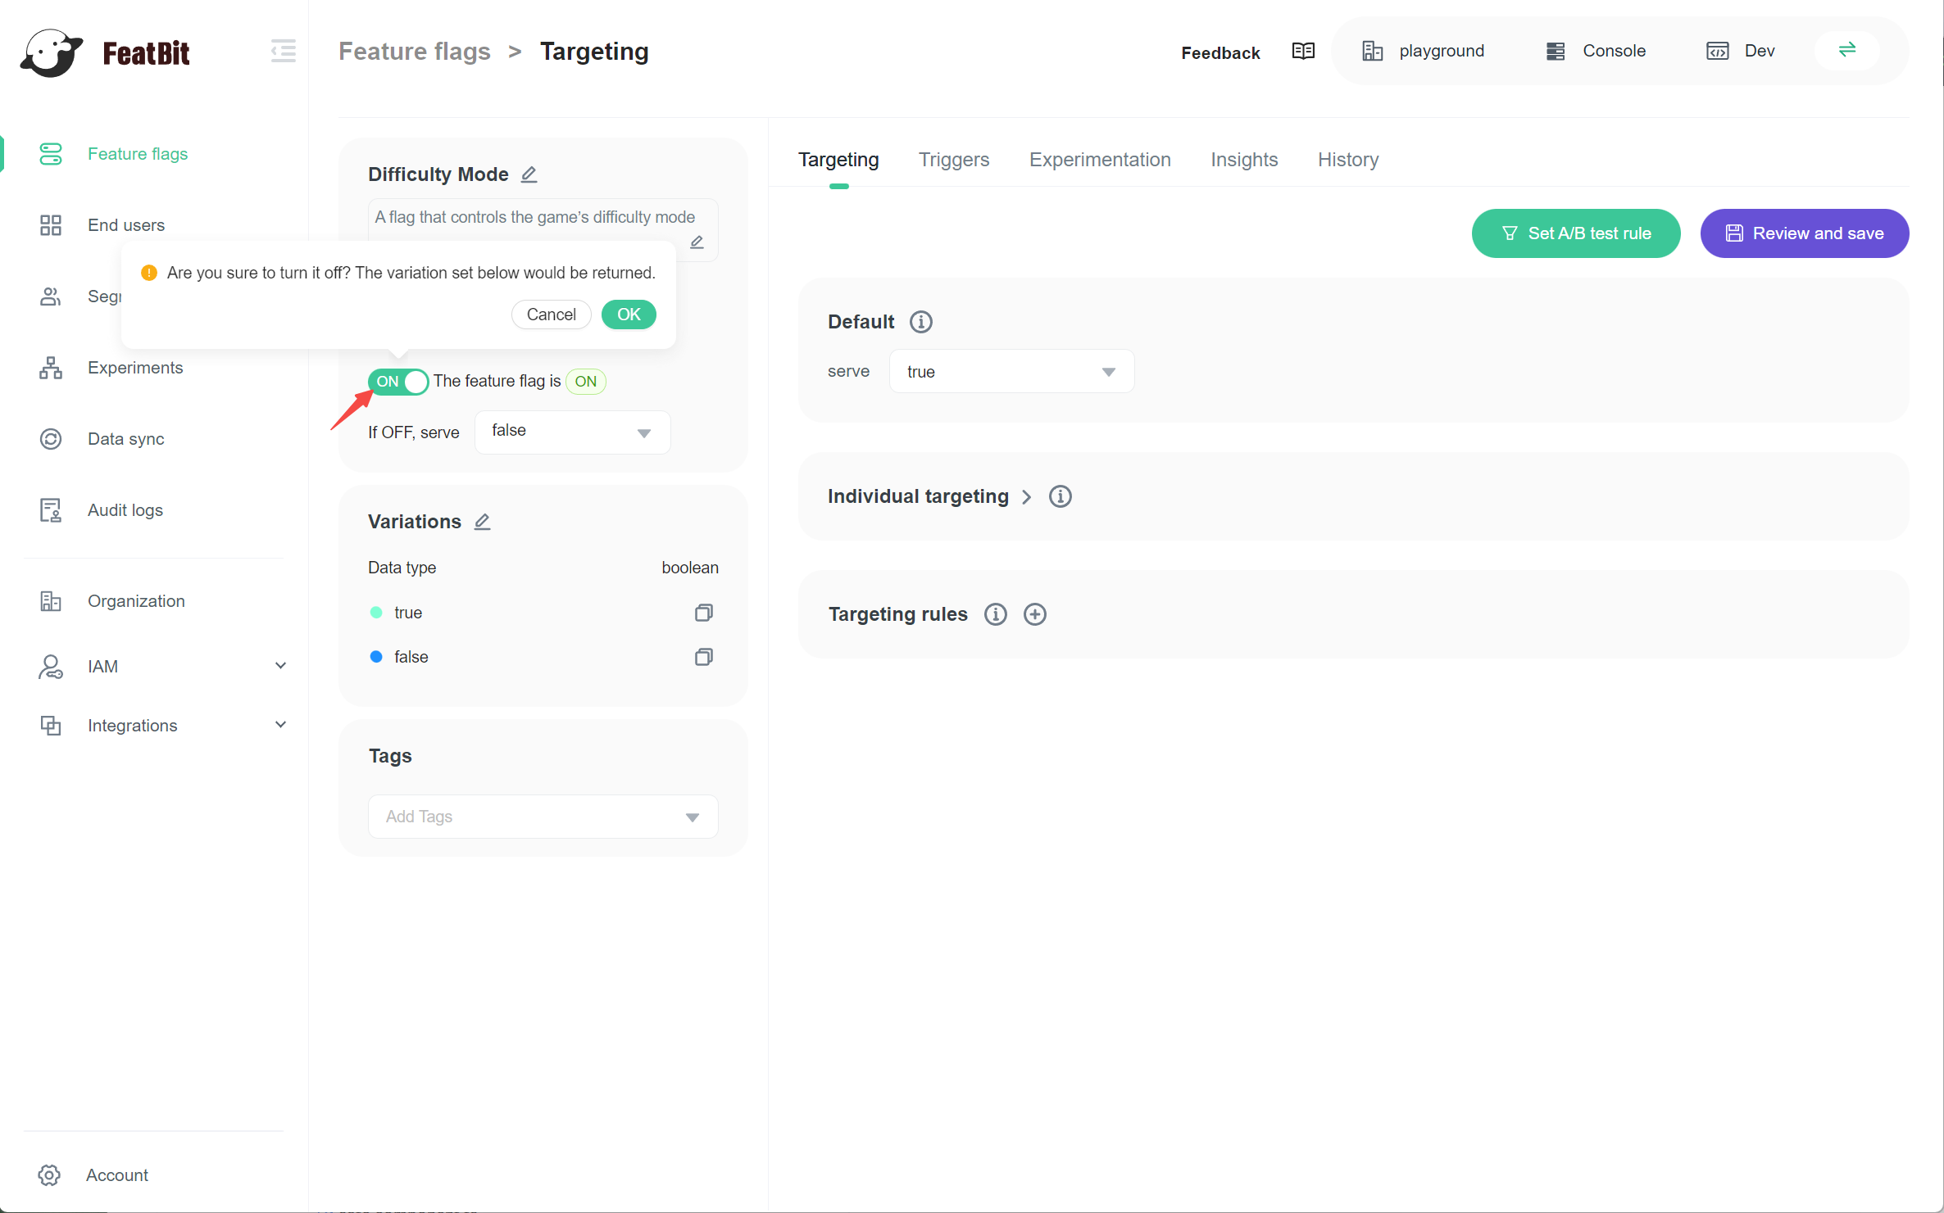The height and width of the screenshot is (1213, 1944).
Task: Open the Organization settings
Action: 136,600
